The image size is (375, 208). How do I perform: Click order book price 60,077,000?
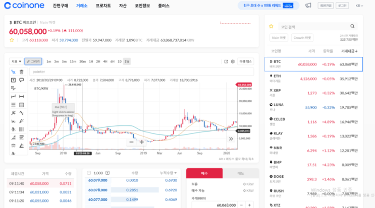[98, 199]
